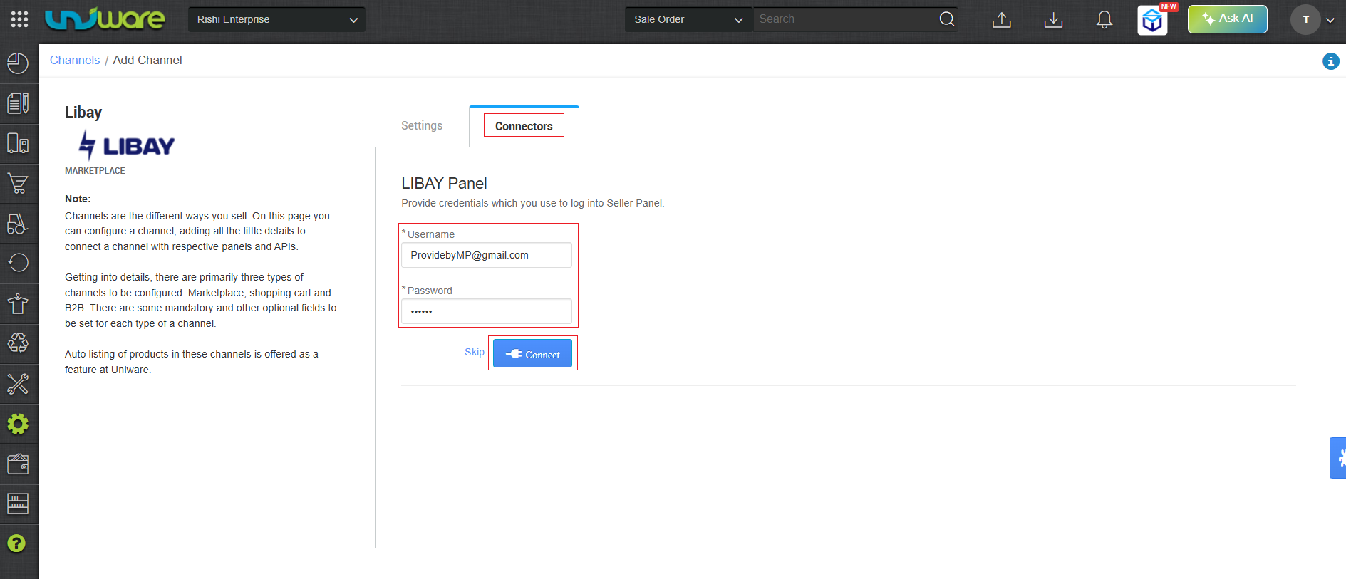Go to Channels breadcrumb link
This screenshot has width=1346, height=579.
[75, 61]
